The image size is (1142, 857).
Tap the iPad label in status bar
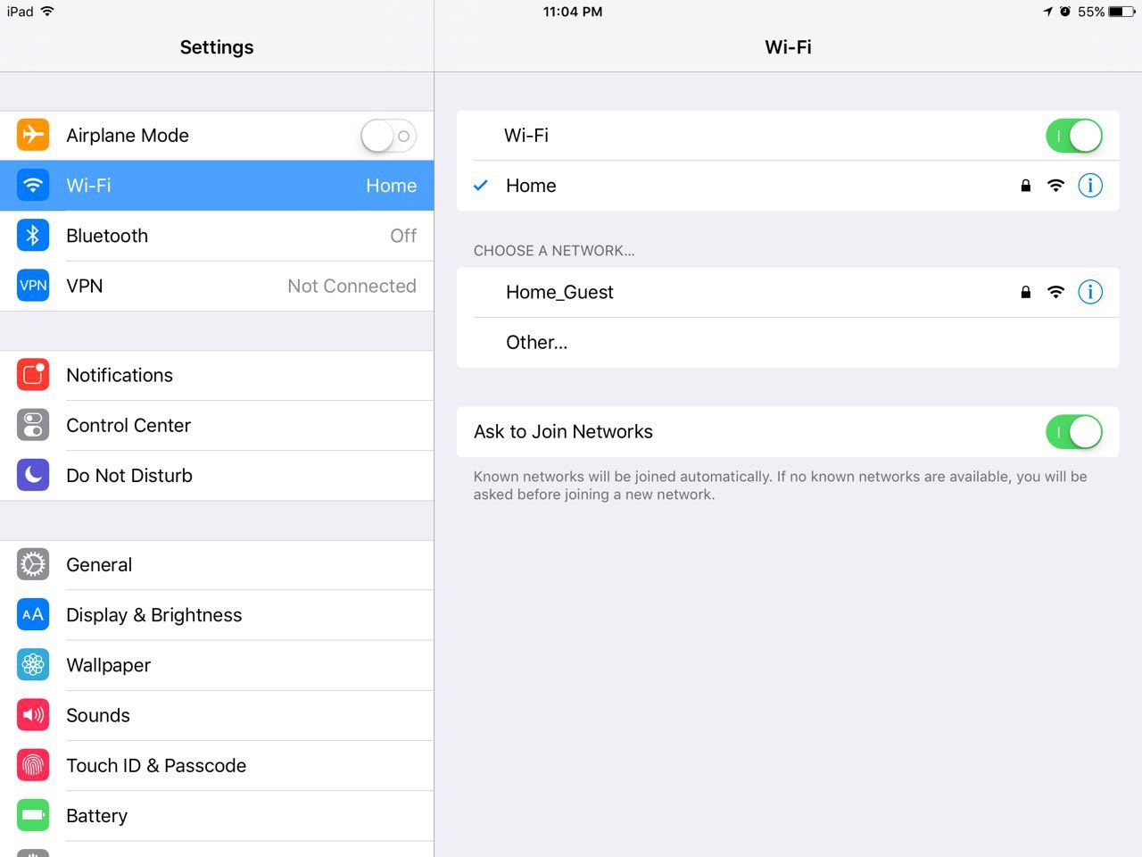click(x=21, y=12)
